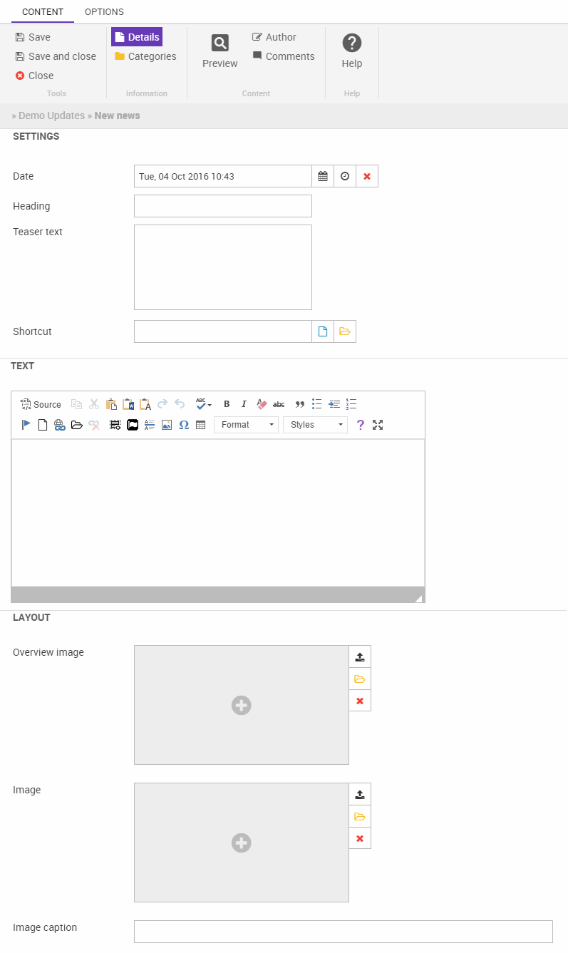The width and height of the screenshot is (568, 953).
Task: Click the block quote icon
Action: (x=300, y=404)
